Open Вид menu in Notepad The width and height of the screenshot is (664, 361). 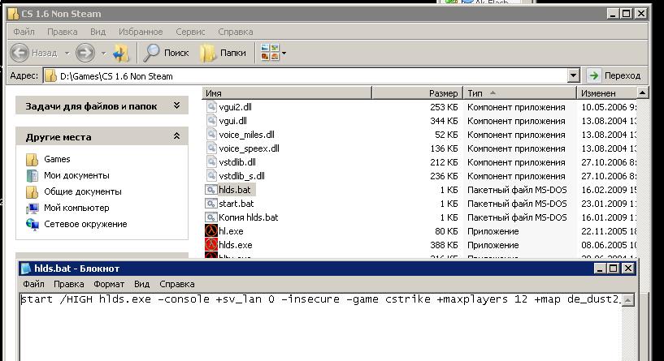tap(142, 284)
